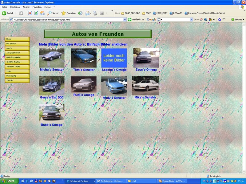Click the Mail envelope toolbar icon
The height and width of the screenshot is (184, 246).
[x=87, y=13]
